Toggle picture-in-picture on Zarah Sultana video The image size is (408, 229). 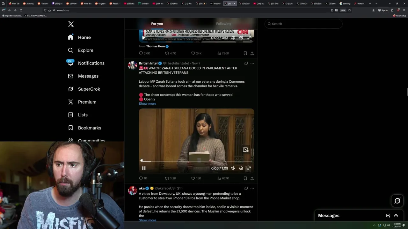[245, 149]
